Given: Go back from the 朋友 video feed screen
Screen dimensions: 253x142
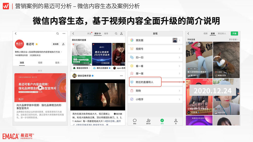Looking at the screenshot, I should pos(73,34).
